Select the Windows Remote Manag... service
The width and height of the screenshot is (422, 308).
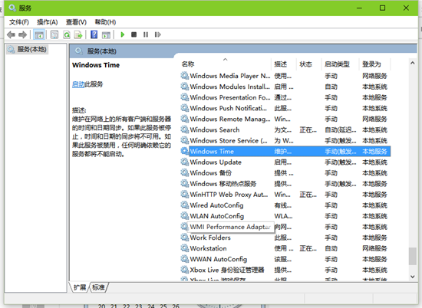[285, 119]
